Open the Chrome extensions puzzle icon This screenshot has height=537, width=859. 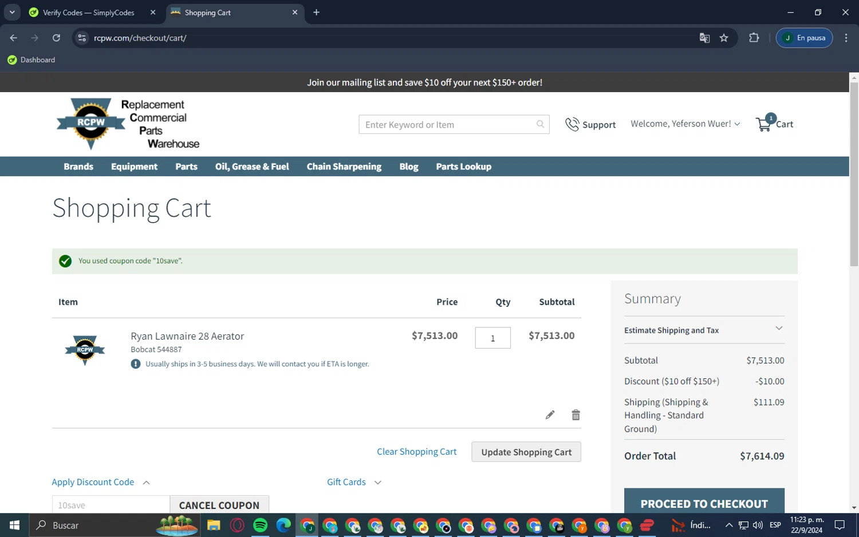click(x=754, y=38)
